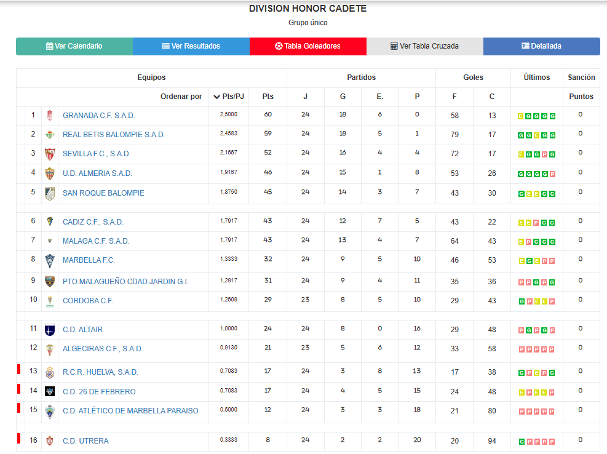Open REAL BETIS BALOMPIE S.A.D. link

coord(114,135)
